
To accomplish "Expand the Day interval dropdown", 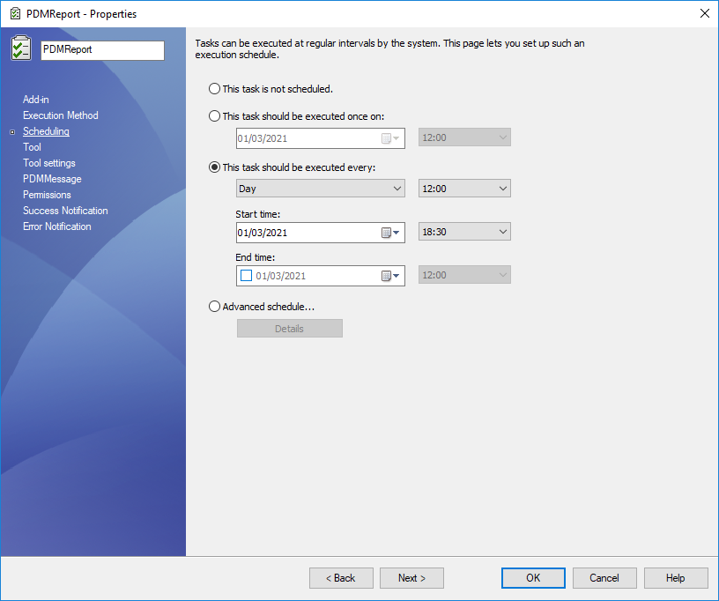I will (x=321, y=189).
